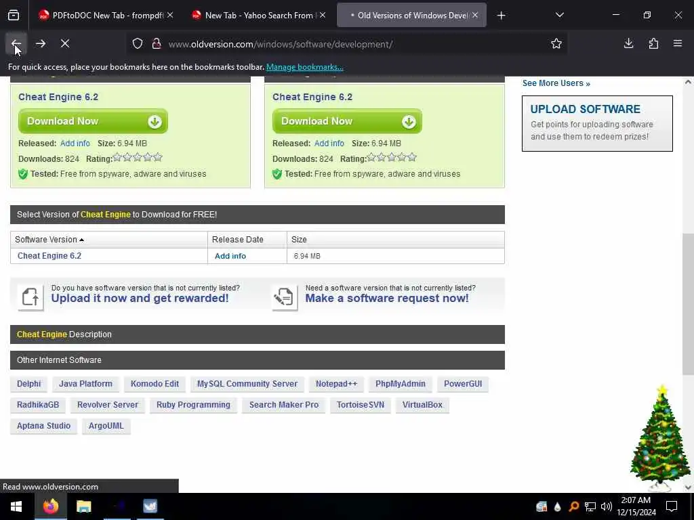Close the PDFtoDOC New Tab tab
Image resolution: width=694 pixels, height=520 pixels.
(170, 16)
